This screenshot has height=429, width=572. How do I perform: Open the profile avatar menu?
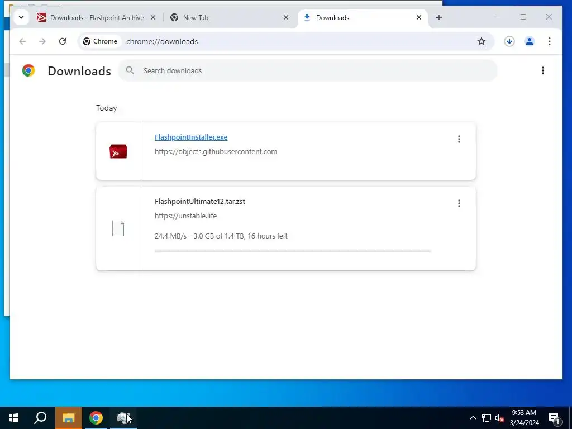(530, 41)
